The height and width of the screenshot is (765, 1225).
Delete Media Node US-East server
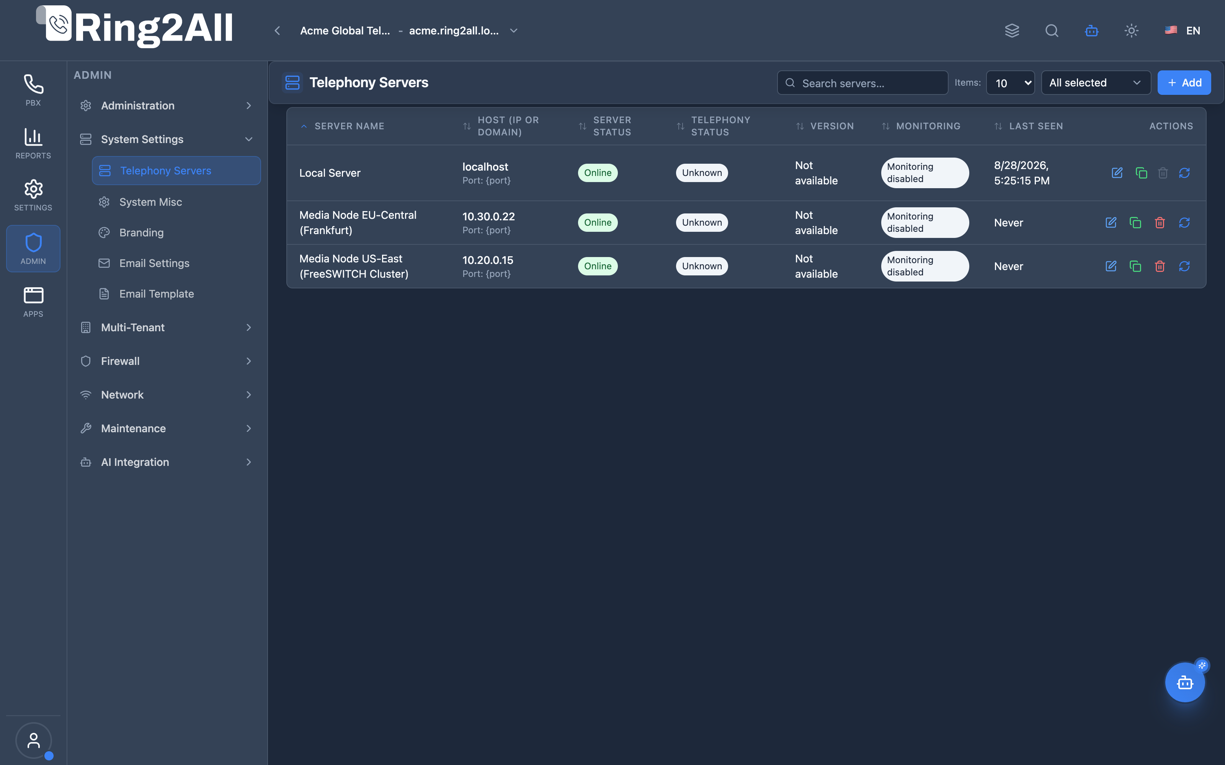pyautogui.click(x=1160, y=266)
